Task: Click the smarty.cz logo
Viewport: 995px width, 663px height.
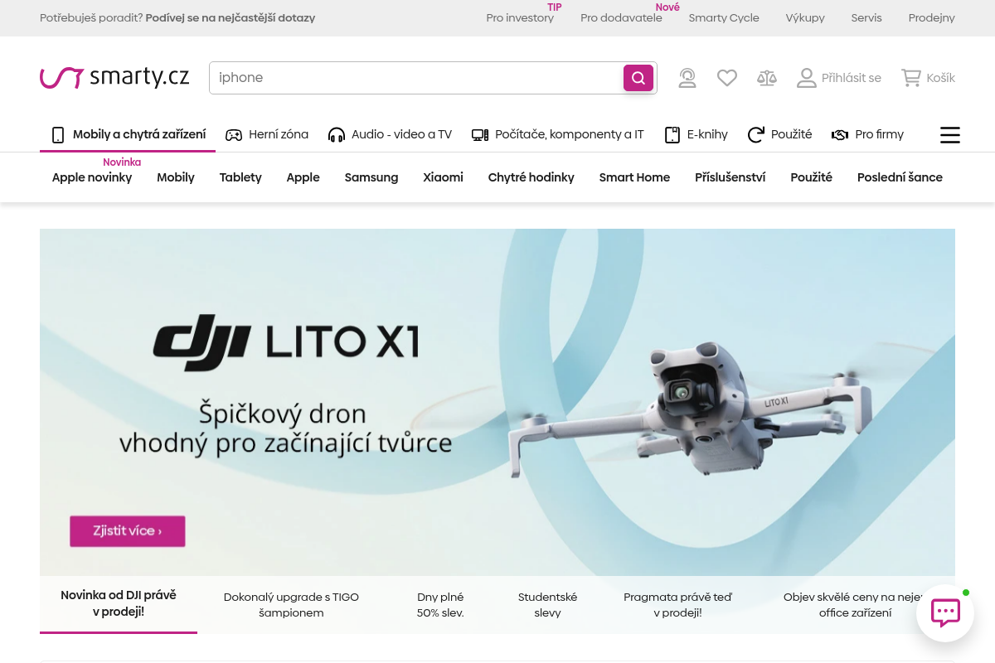Action: click(x=114, y=77)
